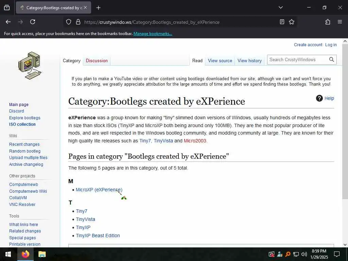Click Firefox icon in taskbar
The height and width of the screenshot is (261, 348).
tap(25, 254)
